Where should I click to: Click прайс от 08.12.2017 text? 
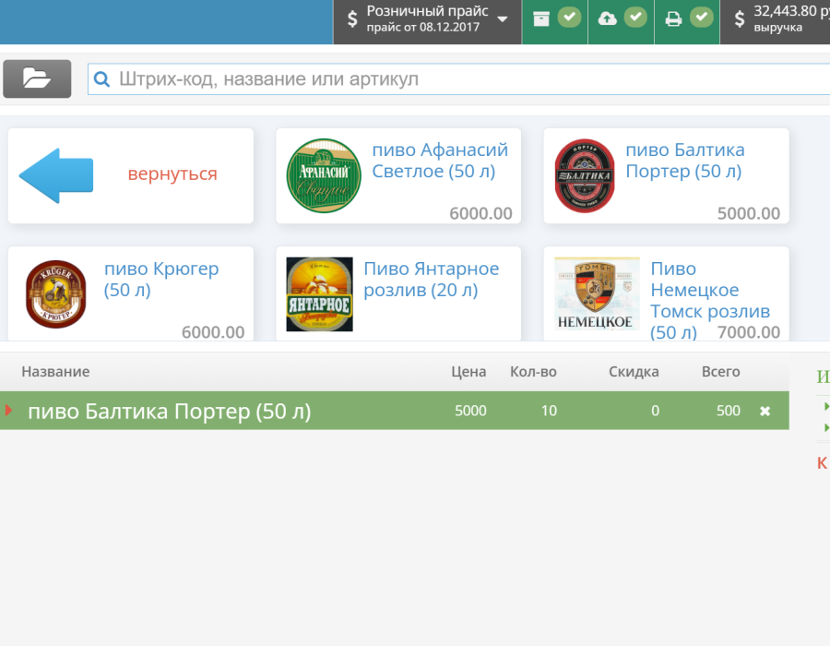423,27
